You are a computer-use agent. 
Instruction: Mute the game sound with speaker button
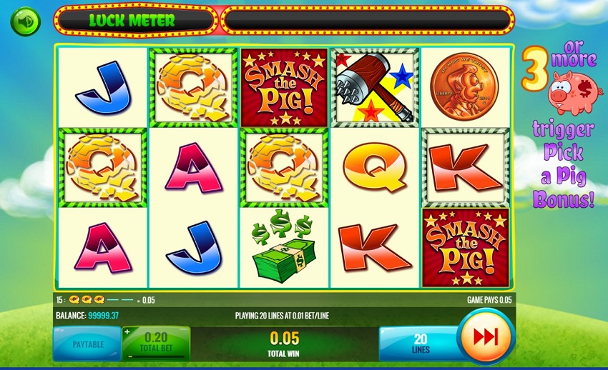[26, 21]
